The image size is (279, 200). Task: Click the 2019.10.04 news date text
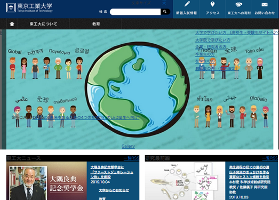100,182
